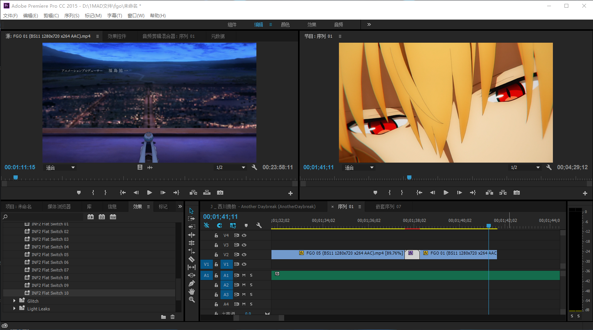
Task: Select the Slide tool
Action: pyautogui.click(x=192, y=275)
